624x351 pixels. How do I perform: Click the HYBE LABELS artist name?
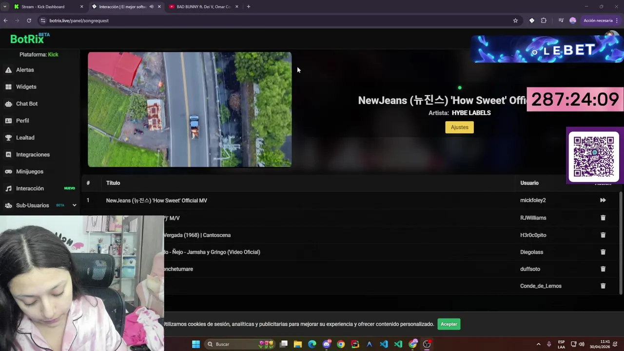(471, 113)
